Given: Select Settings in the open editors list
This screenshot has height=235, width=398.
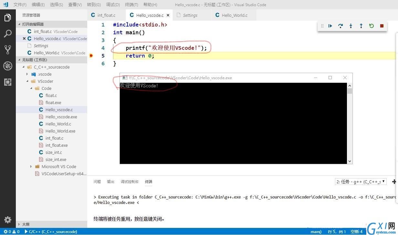Looking at the screenshot, I should pos(41,46).
